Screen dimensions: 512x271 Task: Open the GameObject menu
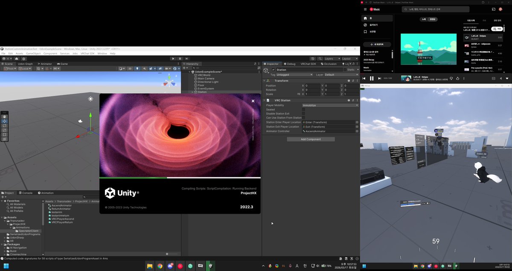(33, 54)
